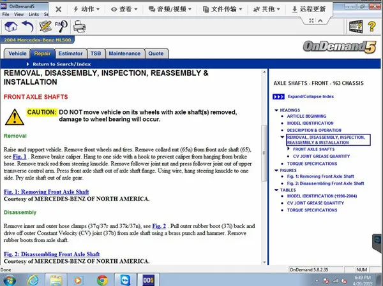Image resolution: width=383 pixels, height=286 pixels.
Task: Click the volume tray icon
Action: [x=344, y=281]
